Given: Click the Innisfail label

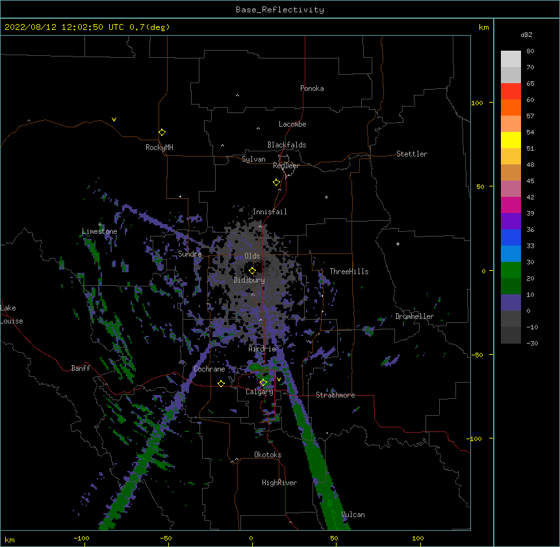Looking at the screenshot, I should click(270, 212).
